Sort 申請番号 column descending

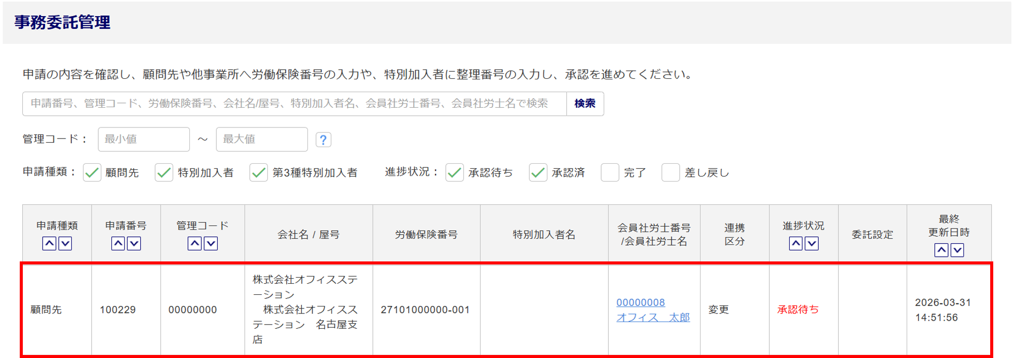[x=134, y=244]
